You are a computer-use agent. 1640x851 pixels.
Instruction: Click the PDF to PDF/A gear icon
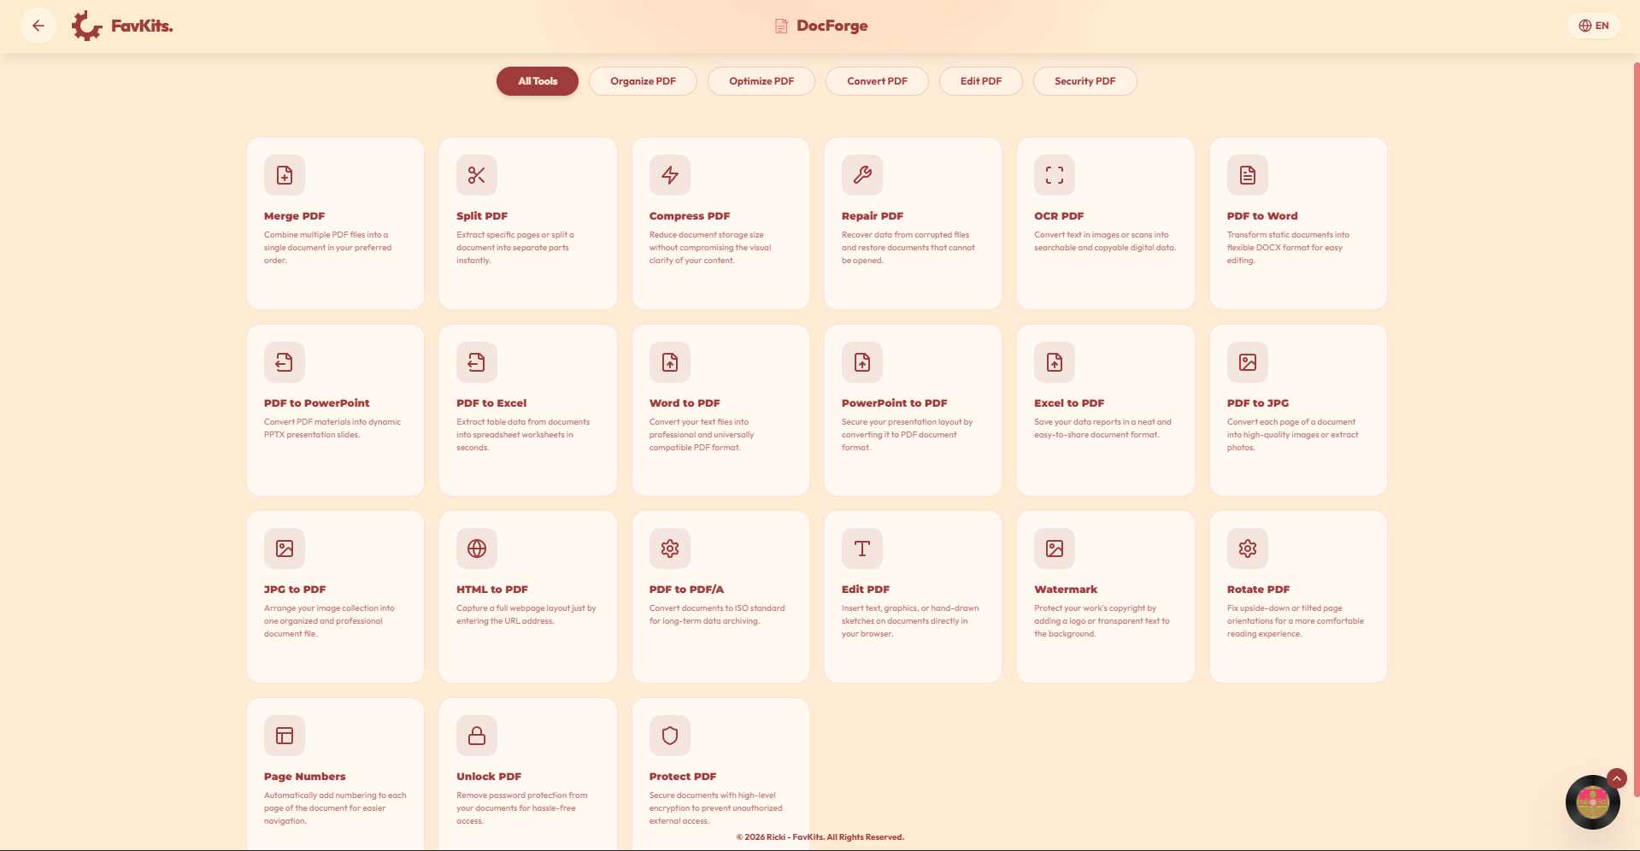[x=670, y=549]
